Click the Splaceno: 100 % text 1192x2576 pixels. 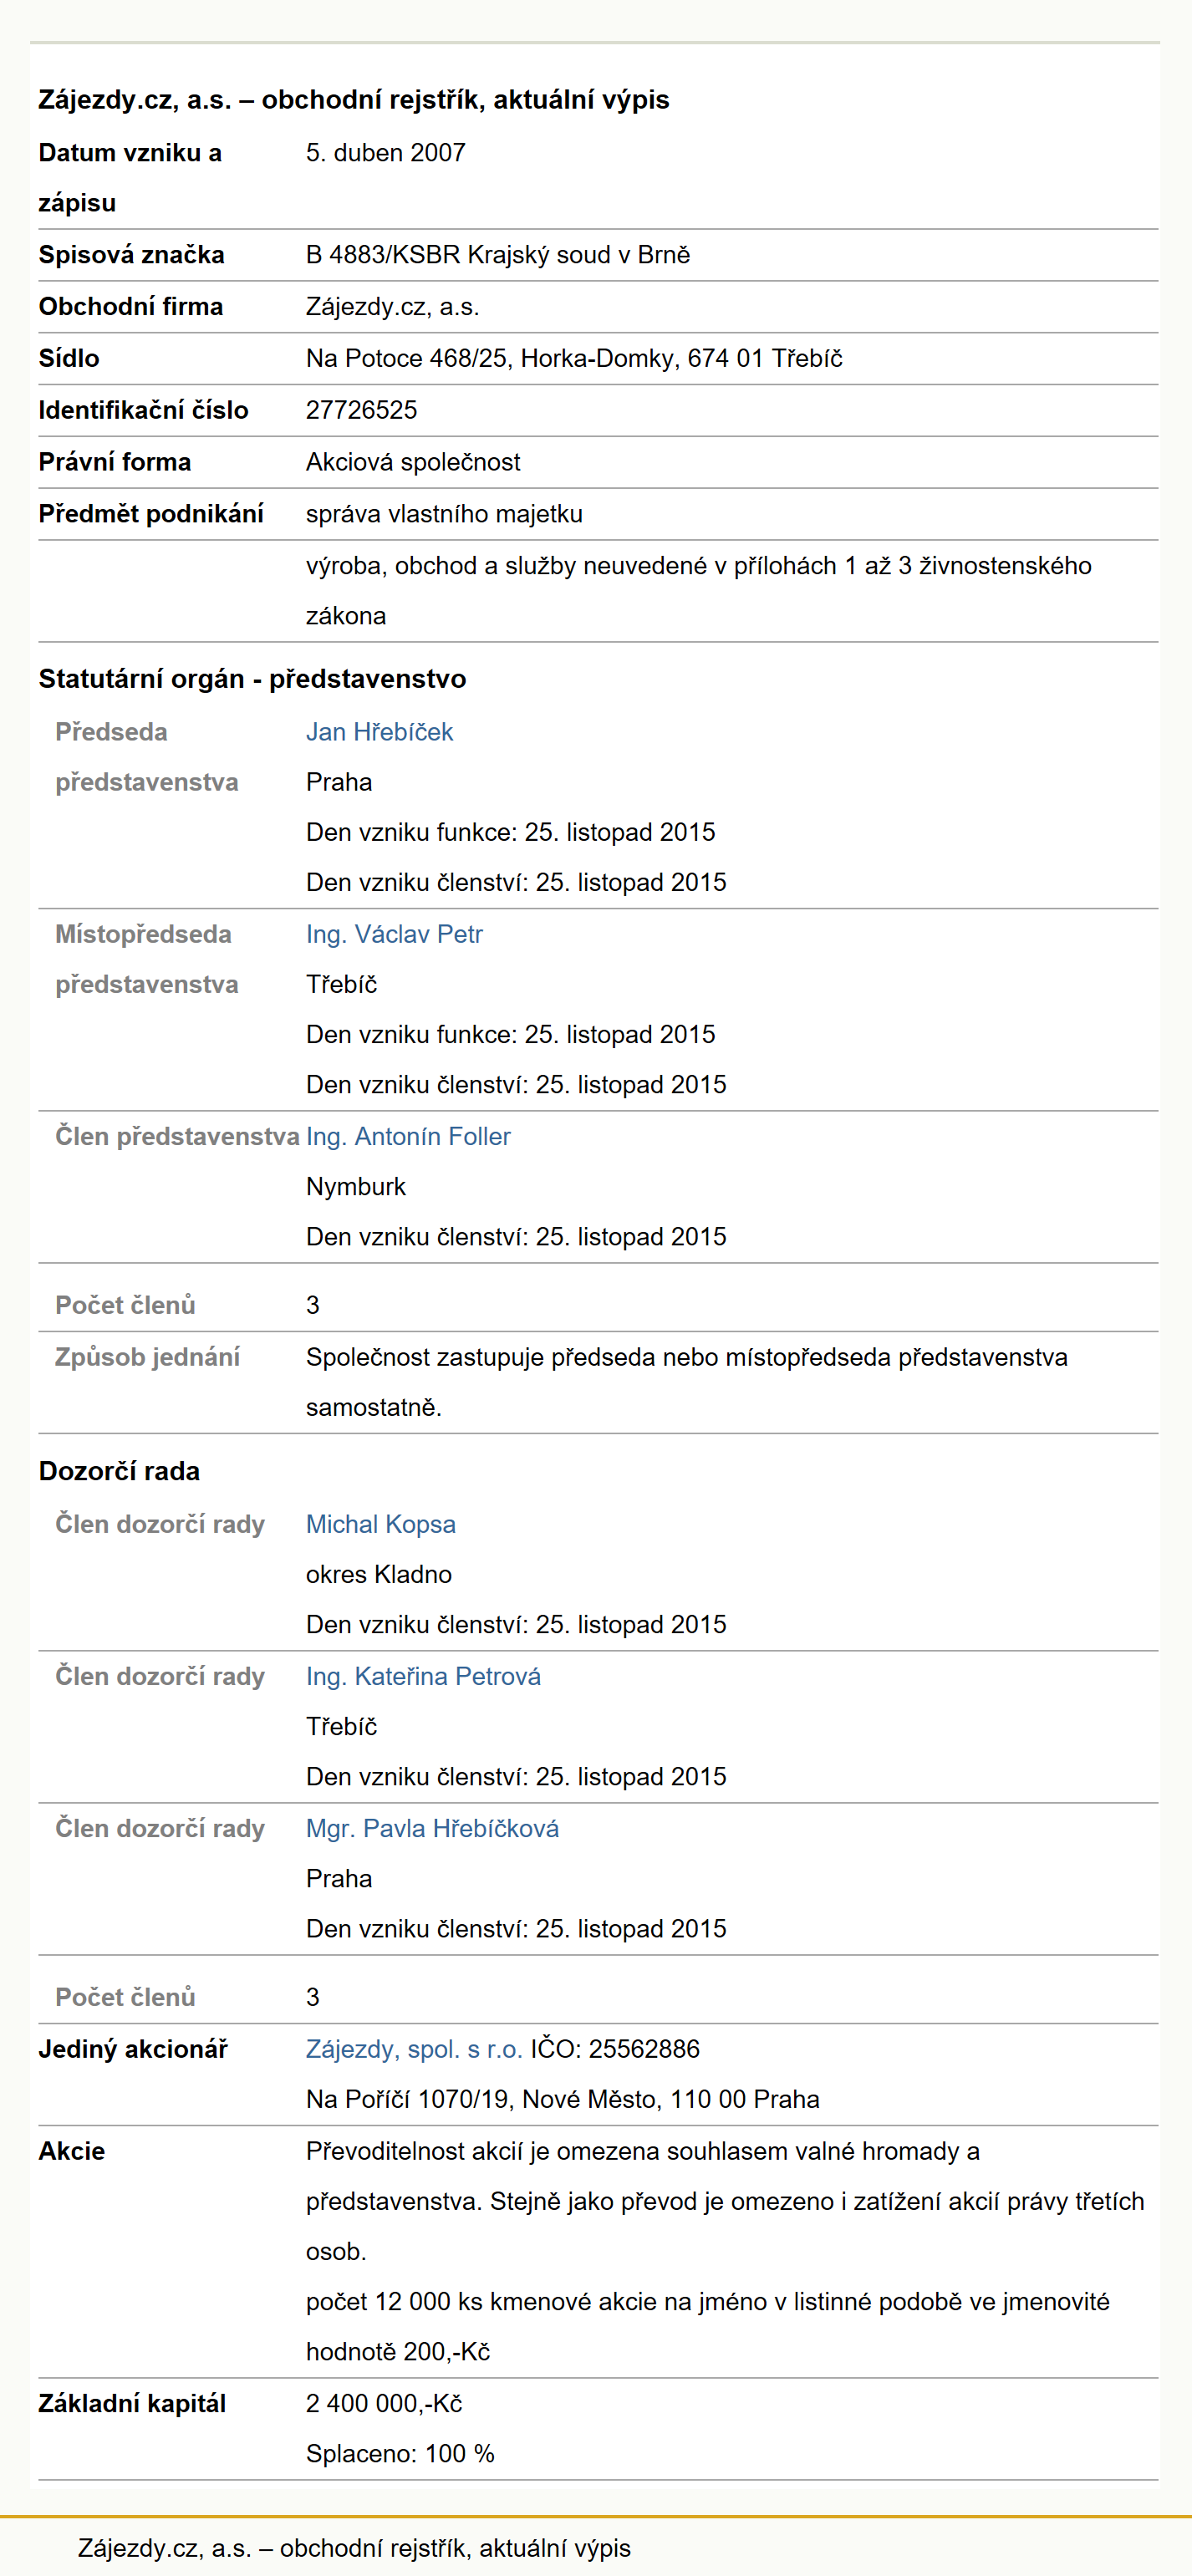[400, 2454]
